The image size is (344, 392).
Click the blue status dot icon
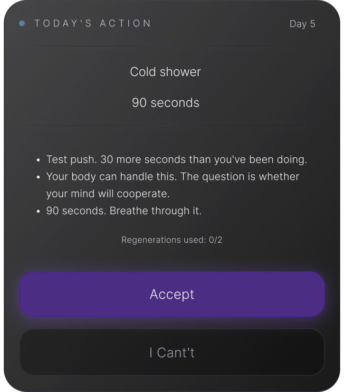pos(22,23)
